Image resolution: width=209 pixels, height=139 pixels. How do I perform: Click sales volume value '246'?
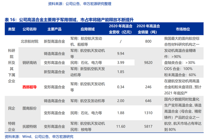(x=148, y=87)
